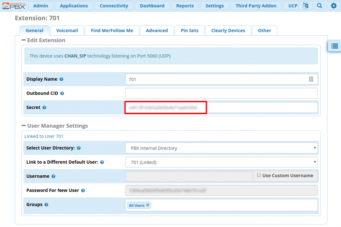The height and width of the screenshot is (227, 341).
Task: Open the Admin menu
Action: pos(41,6)
